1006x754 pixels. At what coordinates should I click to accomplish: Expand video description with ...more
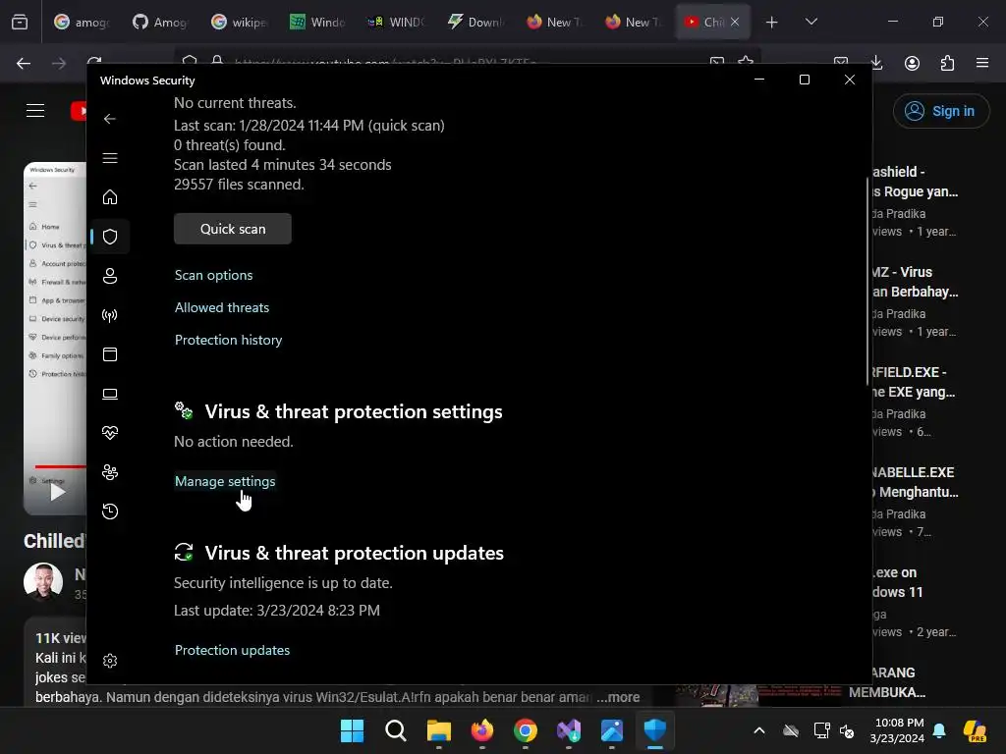click(x=618, y=697)
